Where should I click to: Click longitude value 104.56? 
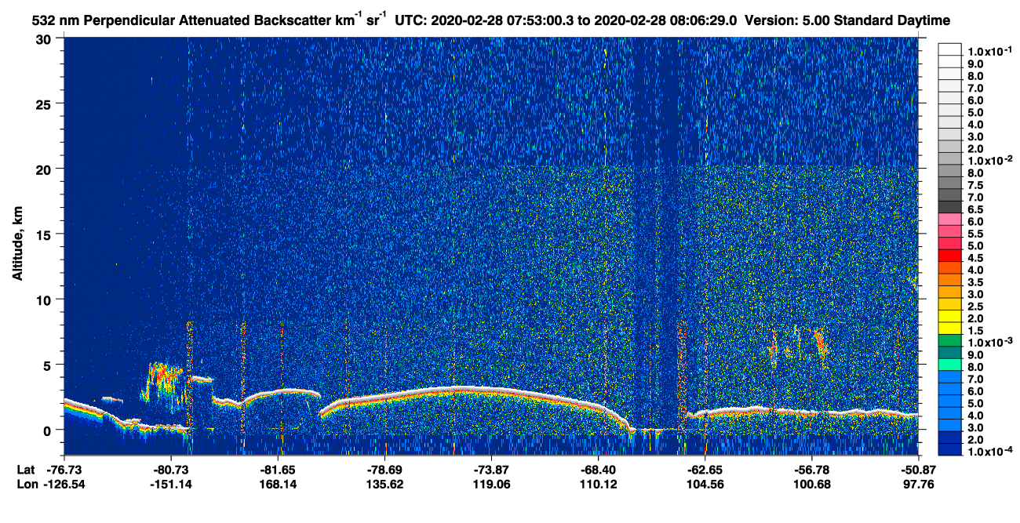coord(705,484)
